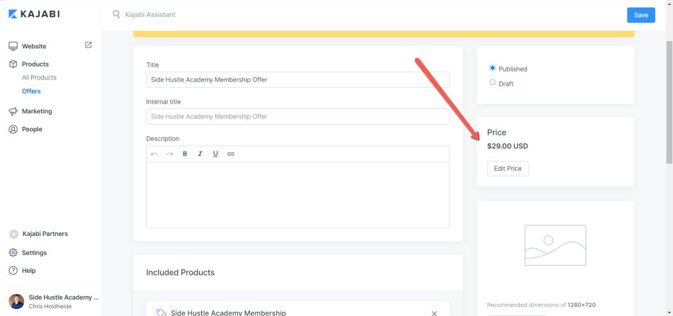Viewport: 673px width, 316px height.
Task: Click the Help question mark icon
Action: (x=13, y=271)
